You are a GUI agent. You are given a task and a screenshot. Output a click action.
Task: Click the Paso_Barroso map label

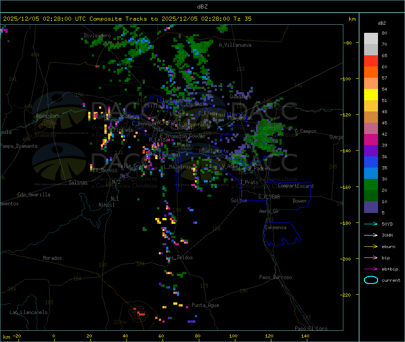click(275, 277)
